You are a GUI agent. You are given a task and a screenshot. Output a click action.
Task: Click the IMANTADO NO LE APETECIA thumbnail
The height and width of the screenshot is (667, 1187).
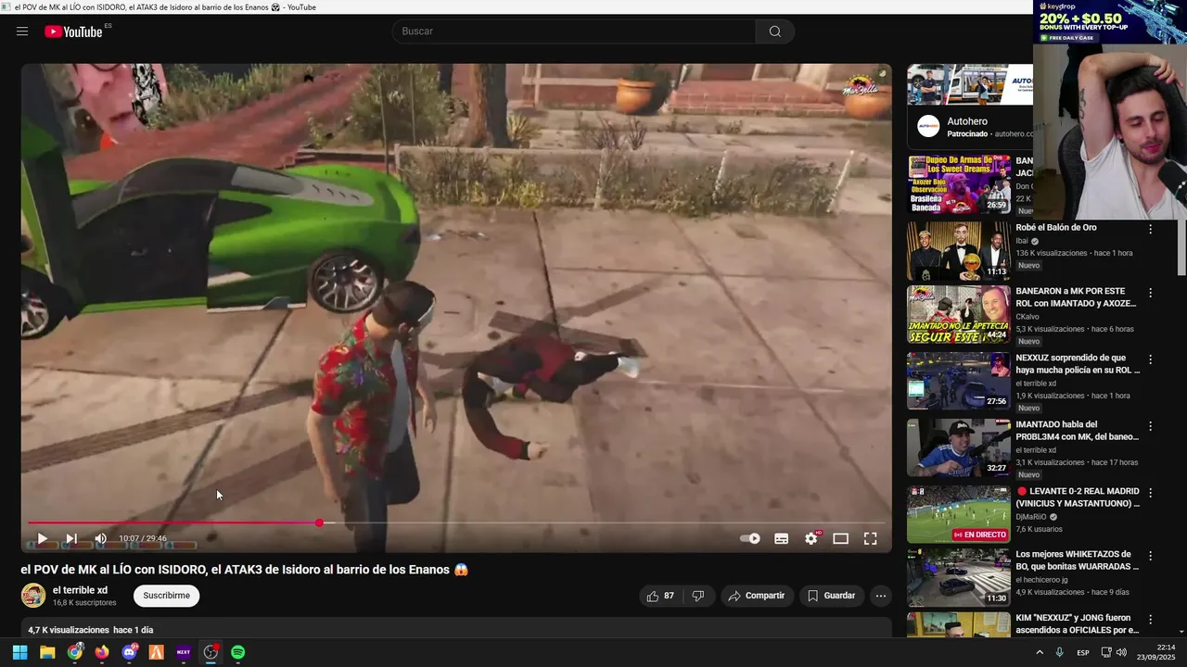(x=959, y=315)
